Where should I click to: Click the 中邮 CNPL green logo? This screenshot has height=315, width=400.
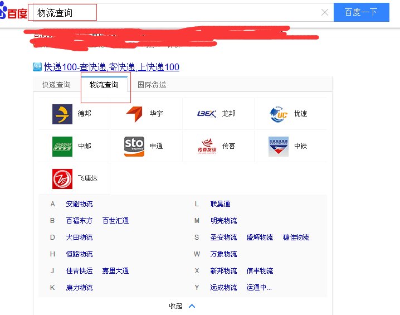62,147
